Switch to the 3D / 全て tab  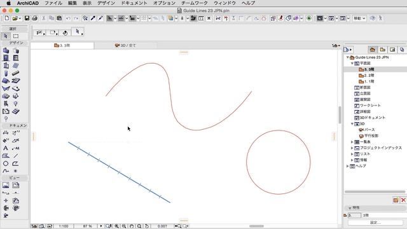click(x=125, y=45)
